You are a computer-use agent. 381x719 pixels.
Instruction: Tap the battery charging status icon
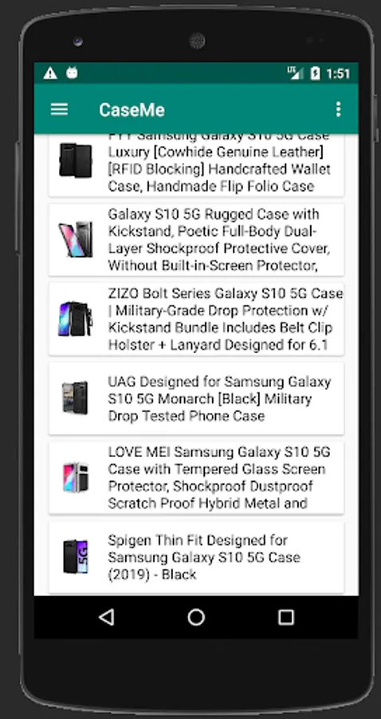tap(315, 73)
